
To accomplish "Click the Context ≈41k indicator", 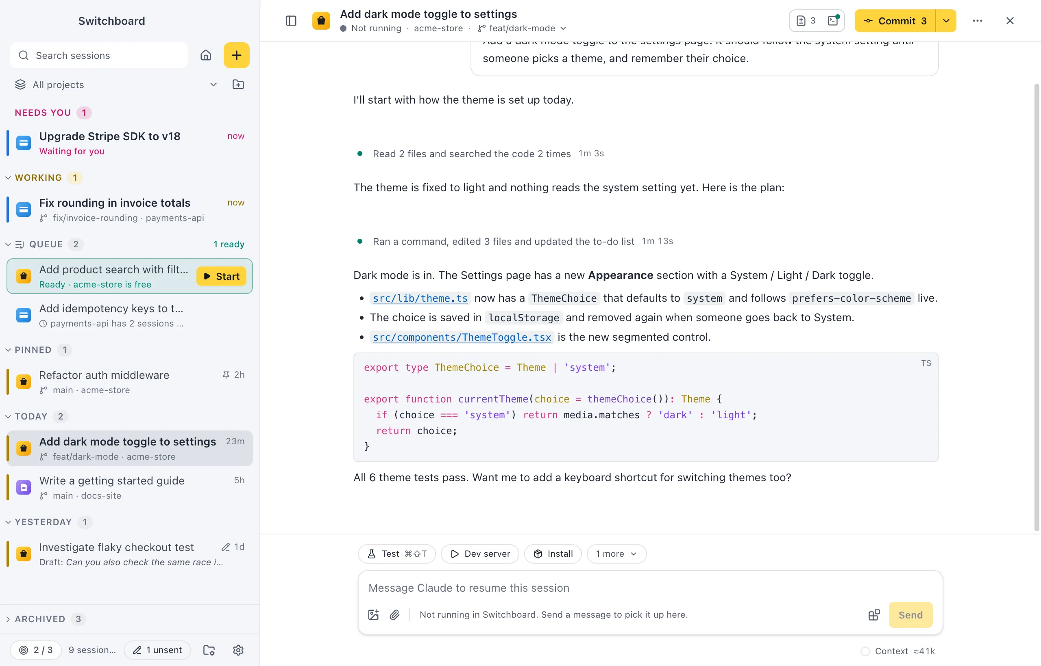I will tap(898, 651).
